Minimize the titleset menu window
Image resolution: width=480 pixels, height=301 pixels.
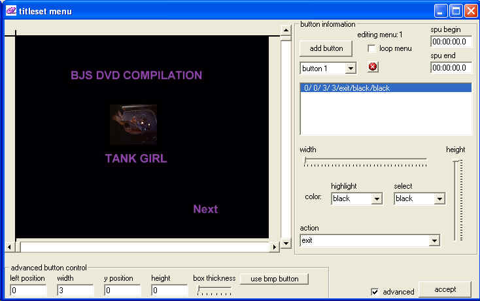coord(441,11)
